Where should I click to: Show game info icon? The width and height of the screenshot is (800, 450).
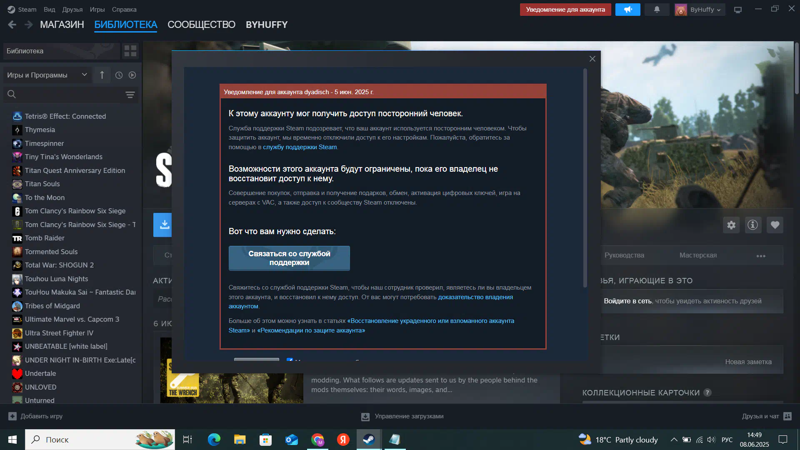tap(753, 225)
